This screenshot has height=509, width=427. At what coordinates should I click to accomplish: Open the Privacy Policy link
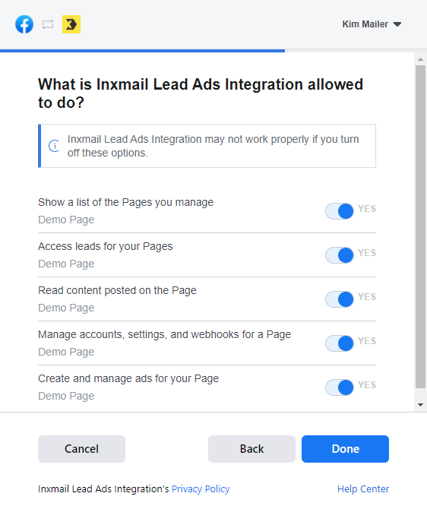pos(201,489)
